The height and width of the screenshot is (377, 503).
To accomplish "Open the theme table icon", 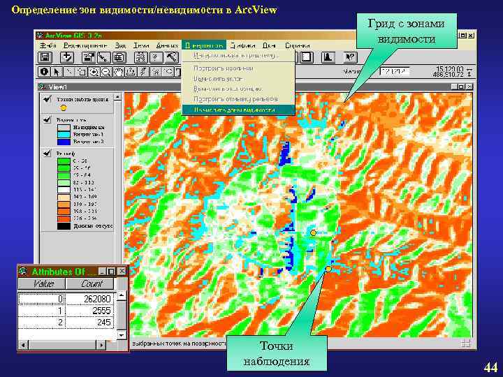I will pyautogui.click(x=119, y=58).
